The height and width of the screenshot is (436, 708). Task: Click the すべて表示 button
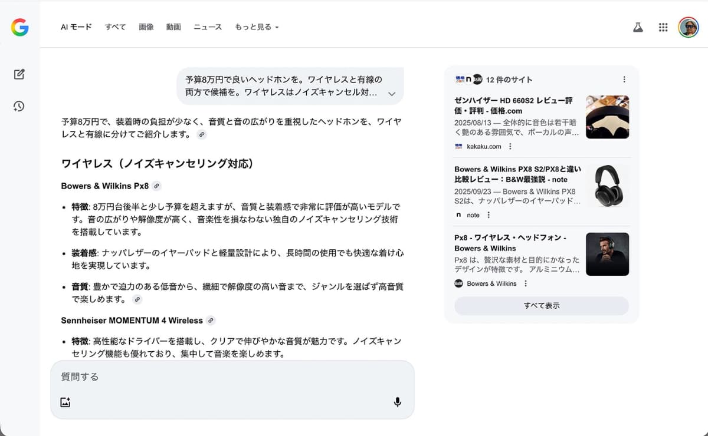point(541,306)
